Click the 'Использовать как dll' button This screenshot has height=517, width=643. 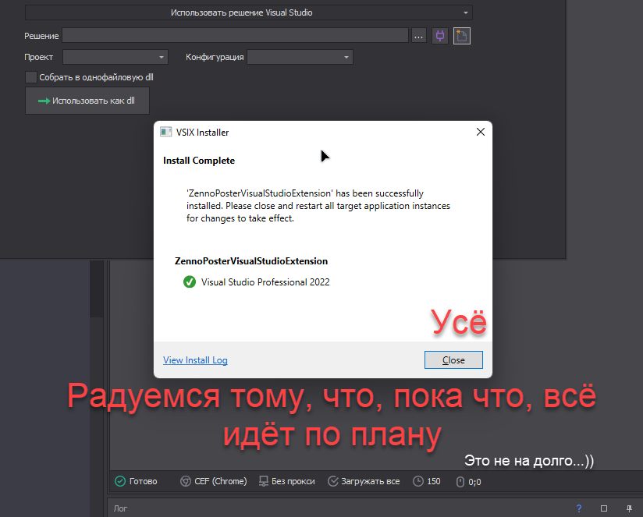coord(87,101)
